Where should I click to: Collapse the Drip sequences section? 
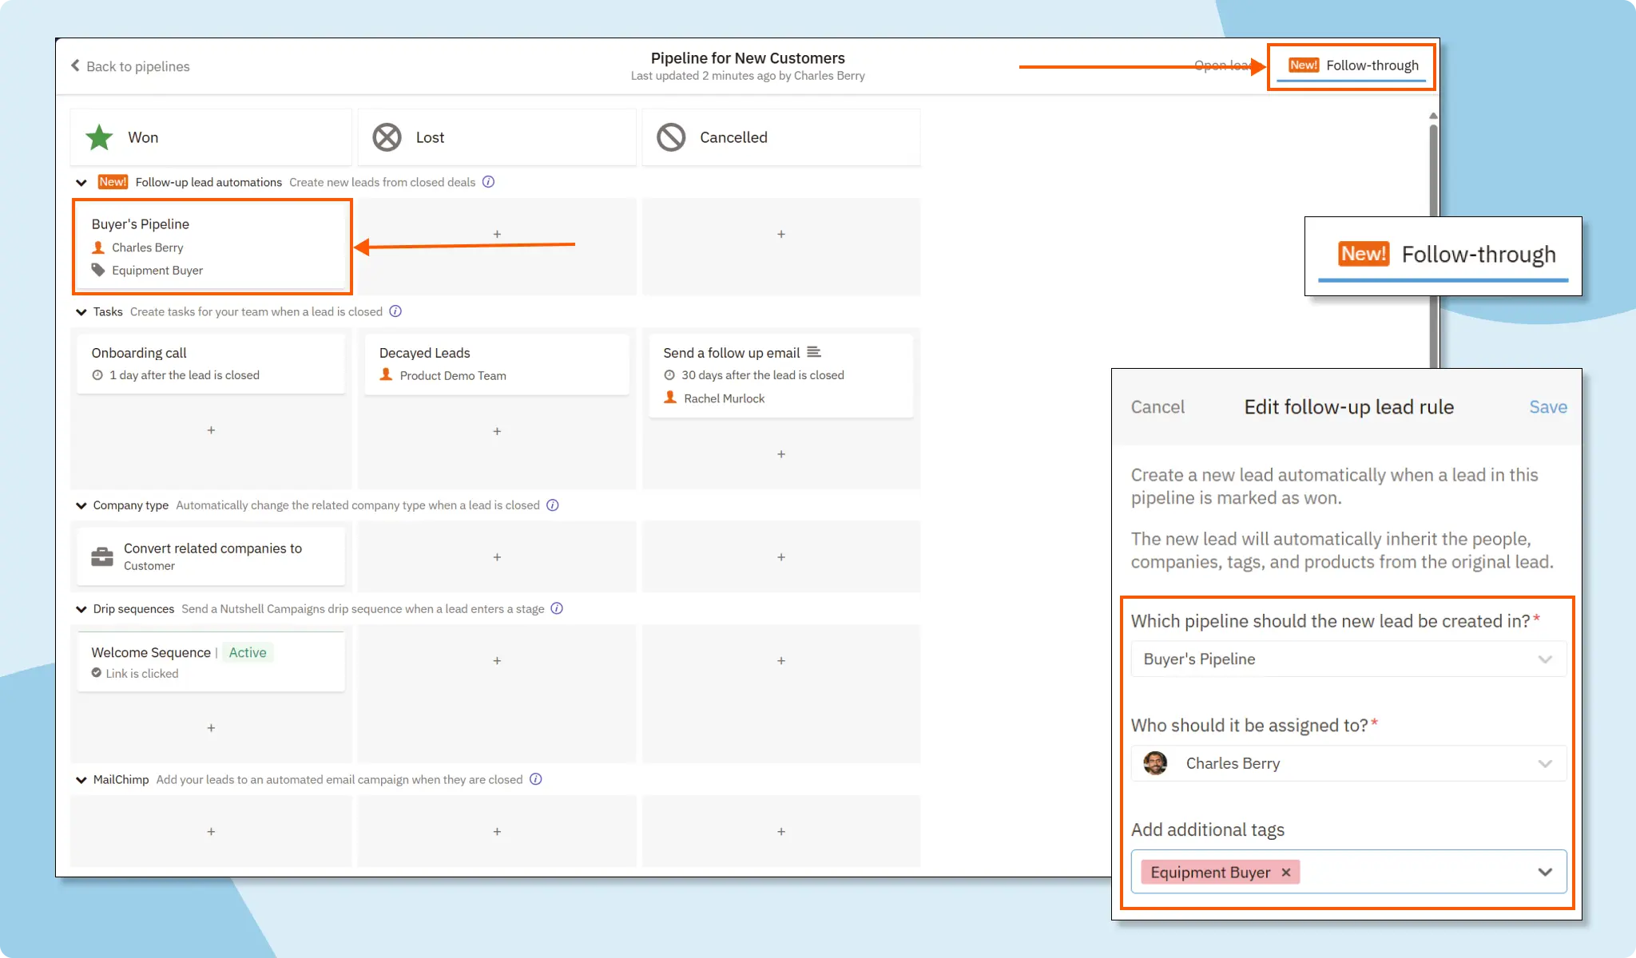coord(81,608)
